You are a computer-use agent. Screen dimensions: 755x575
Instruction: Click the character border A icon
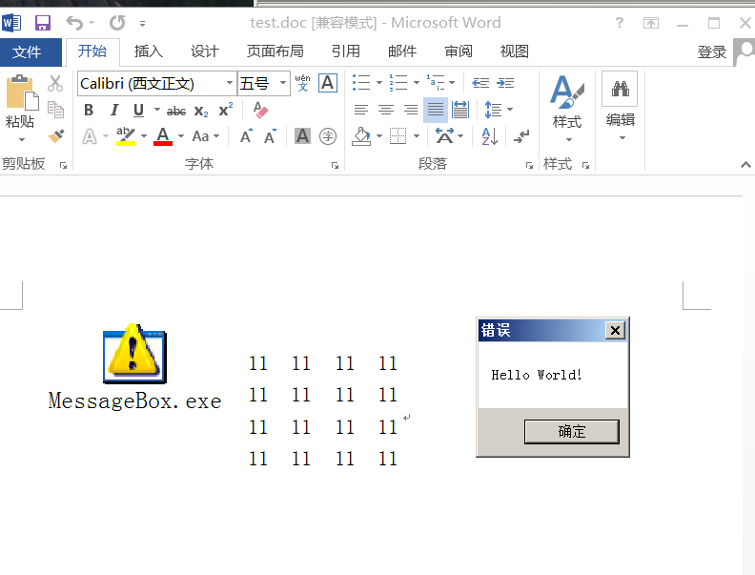click(328, 83)
